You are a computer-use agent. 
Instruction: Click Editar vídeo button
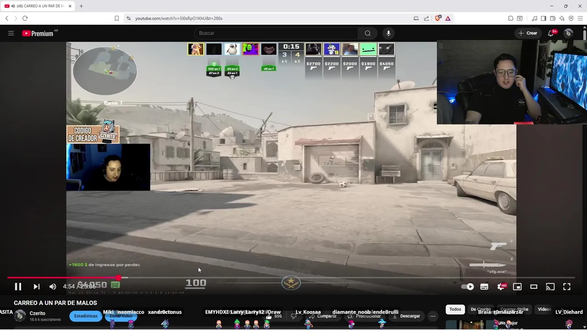[x=121, y=316]
